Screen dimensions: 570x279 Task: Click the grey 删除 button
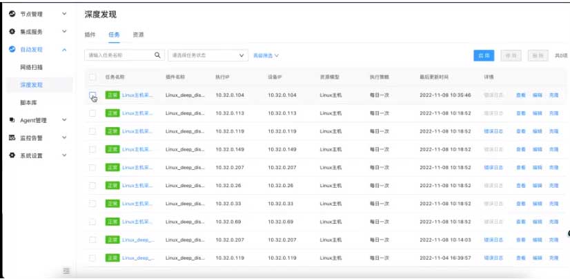tap(538, 56)
